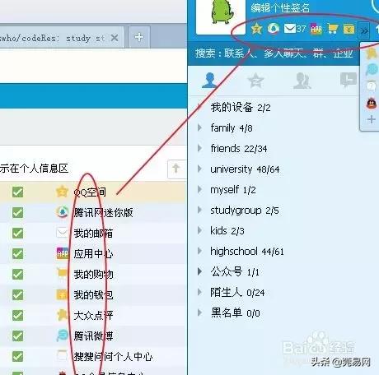Move item up with arrow button
This screenshot has width=379, height=375.
176,169
